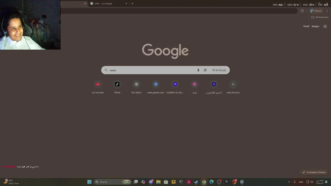
Task: Click the voice search microphone icon
Action: click(198, 70)
